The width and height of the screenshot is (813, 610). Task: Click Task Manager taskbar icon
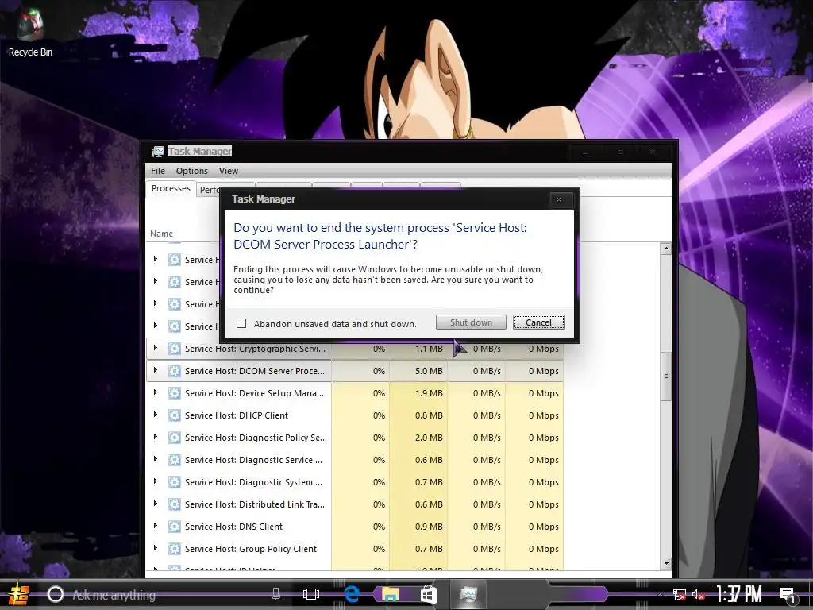tap(468, 594)
